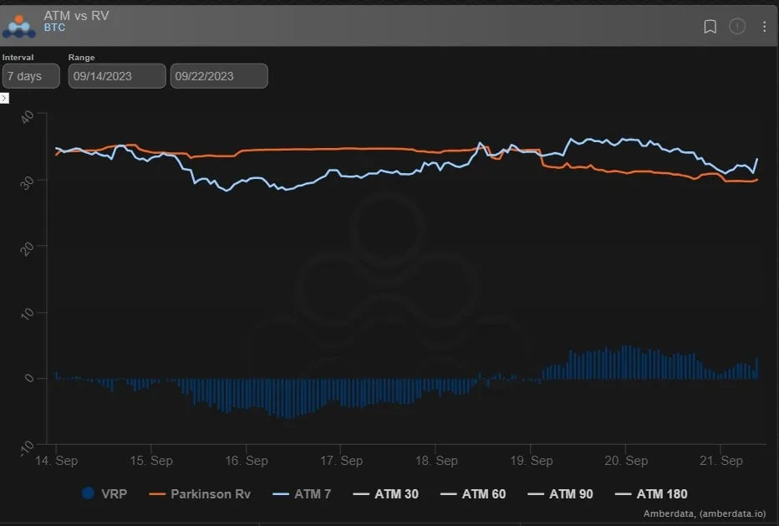Toggle the VRP series in legend
The width and height of the screenshot is (779, 526).
point(104,493)
